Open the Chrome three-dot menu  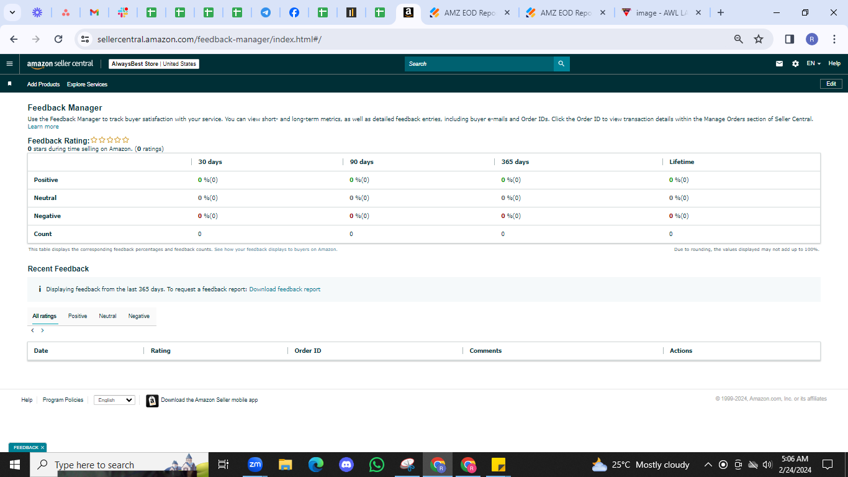click(834, 39)
